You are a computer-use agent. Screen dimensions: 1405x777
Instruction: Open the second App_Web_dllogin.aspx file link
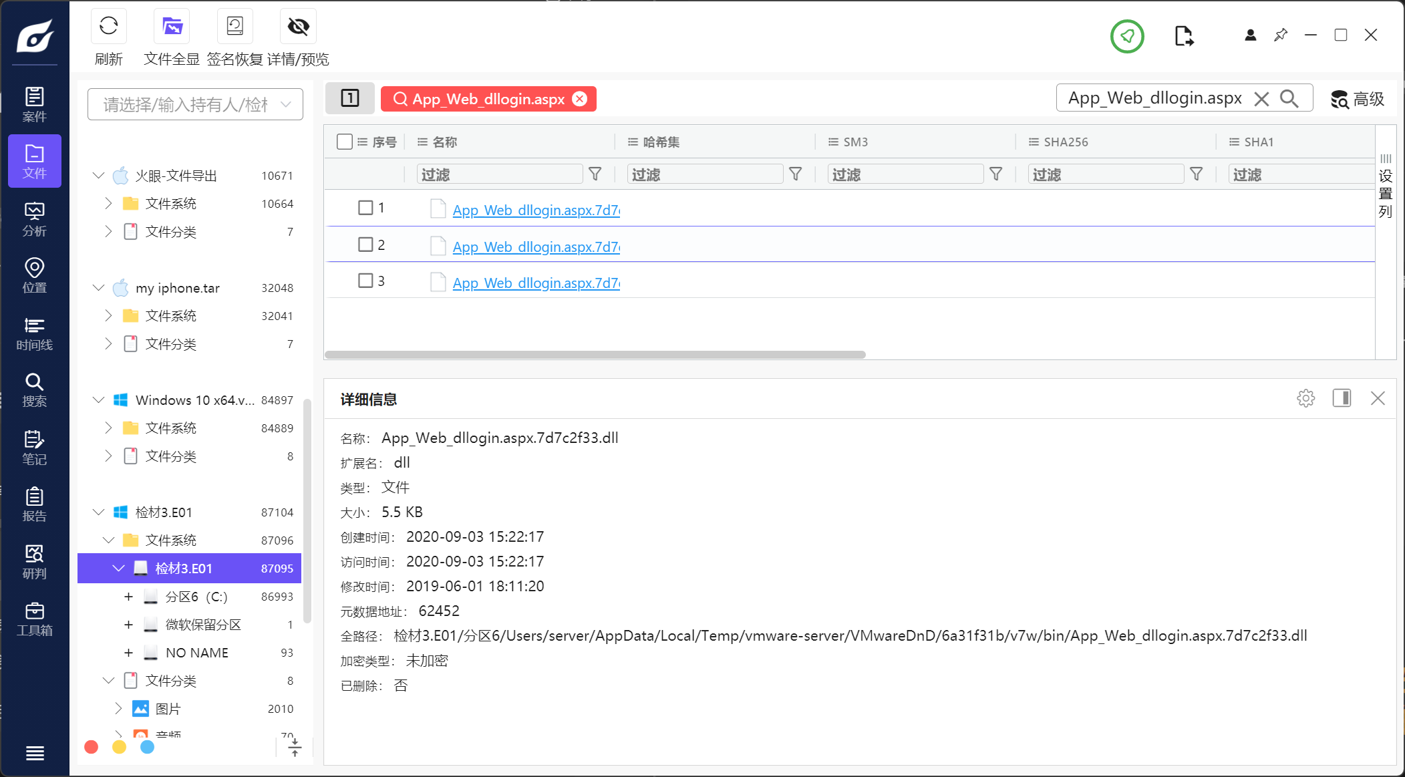[536, 247]
